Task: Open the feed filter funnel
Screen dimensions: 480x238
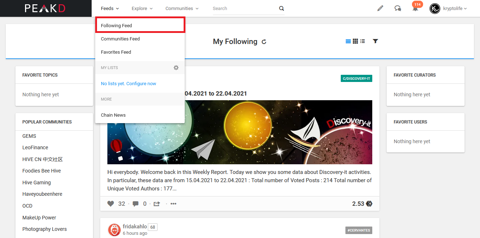Action: [375, 41]
